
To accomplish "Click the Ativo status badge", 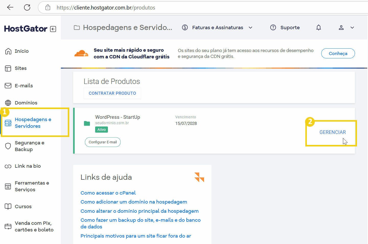I will coord(102,130).
